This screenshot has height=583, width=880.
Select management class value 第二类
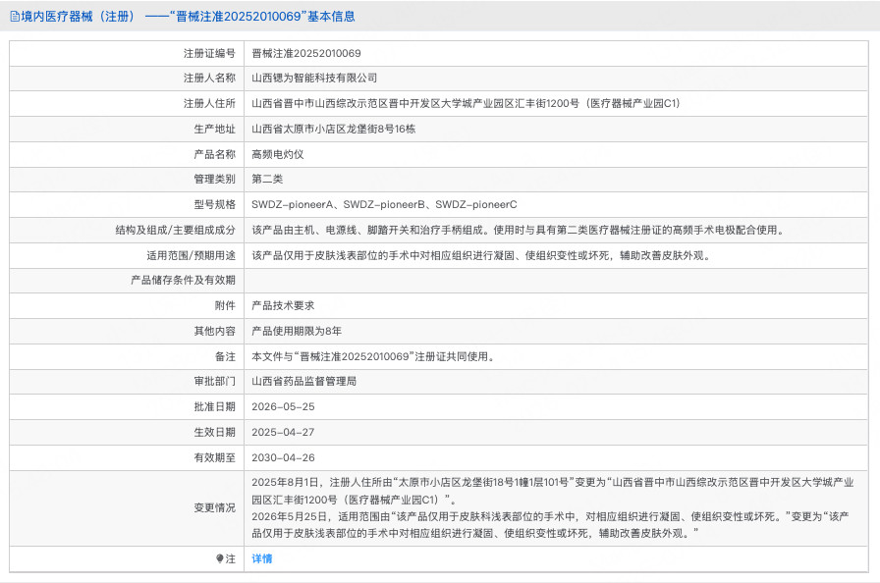coord(267,179)
